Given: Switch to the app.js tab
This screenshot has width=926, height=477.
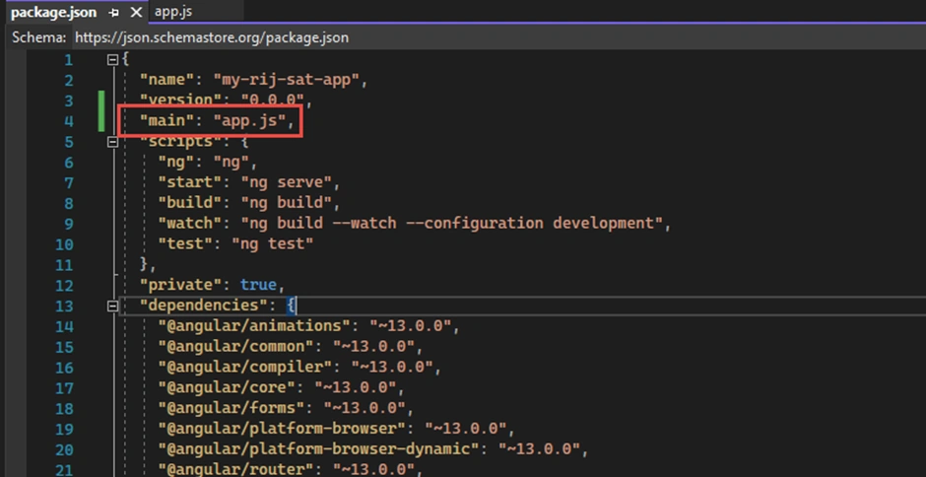Looking at the screenshot, I should click(173, 11).
